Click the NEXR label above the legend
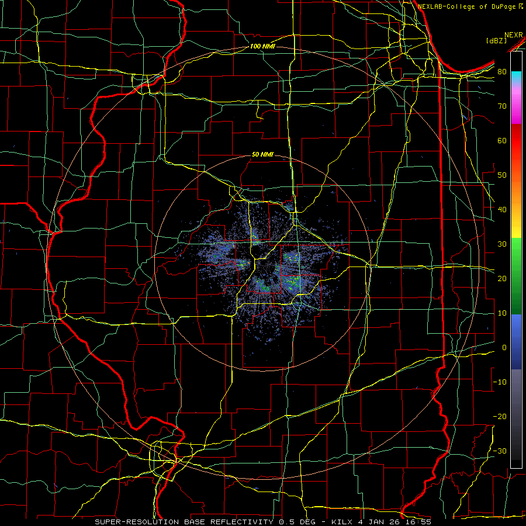The image size is (526, 526). click(513, 35)
